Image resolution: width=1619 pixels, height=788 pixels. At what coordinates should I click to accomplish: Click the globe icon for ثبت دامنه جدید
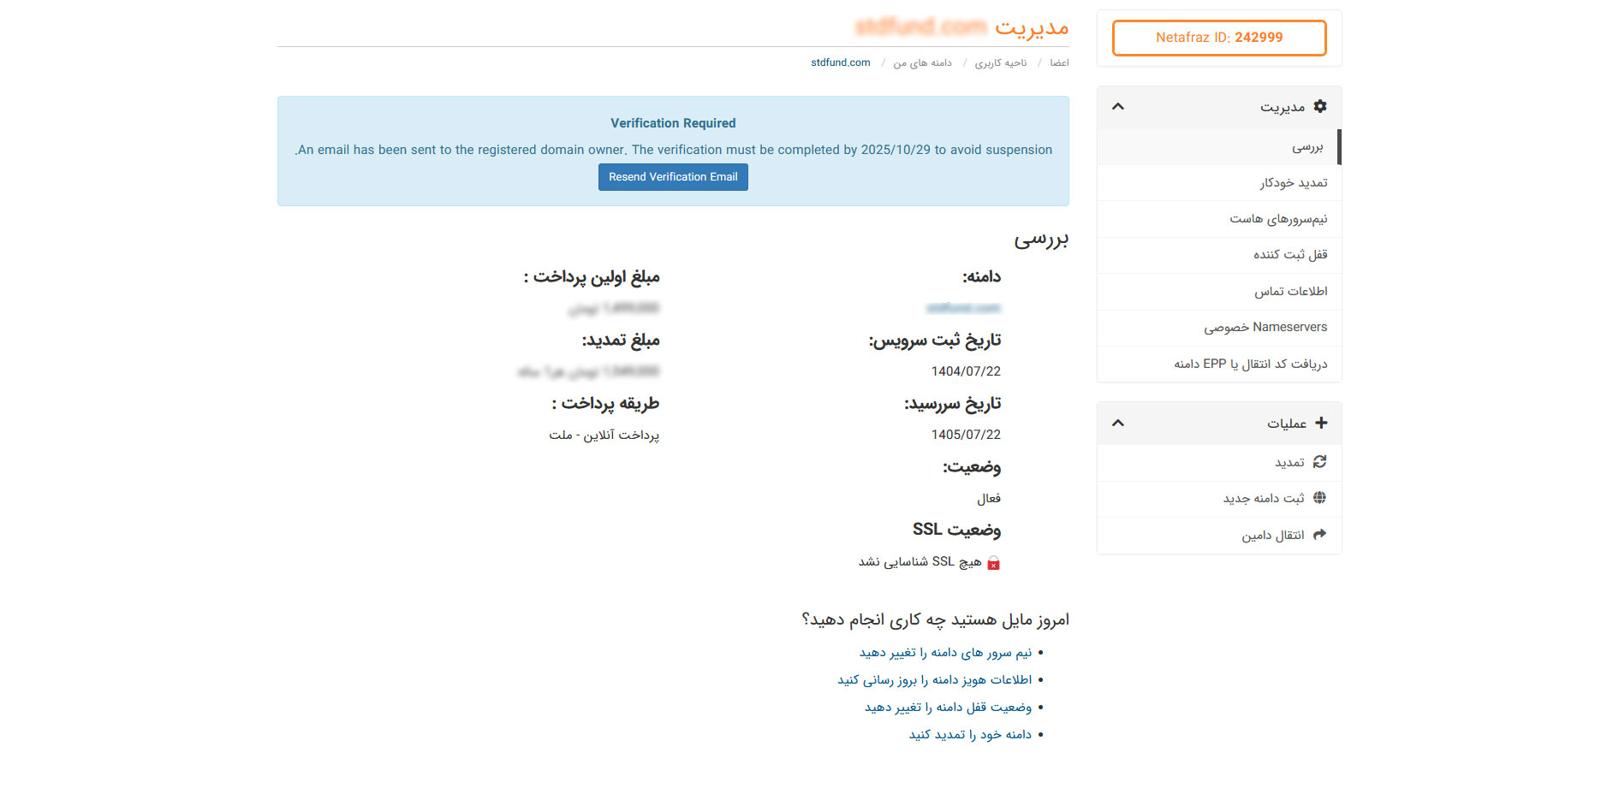coord(1319,498)
